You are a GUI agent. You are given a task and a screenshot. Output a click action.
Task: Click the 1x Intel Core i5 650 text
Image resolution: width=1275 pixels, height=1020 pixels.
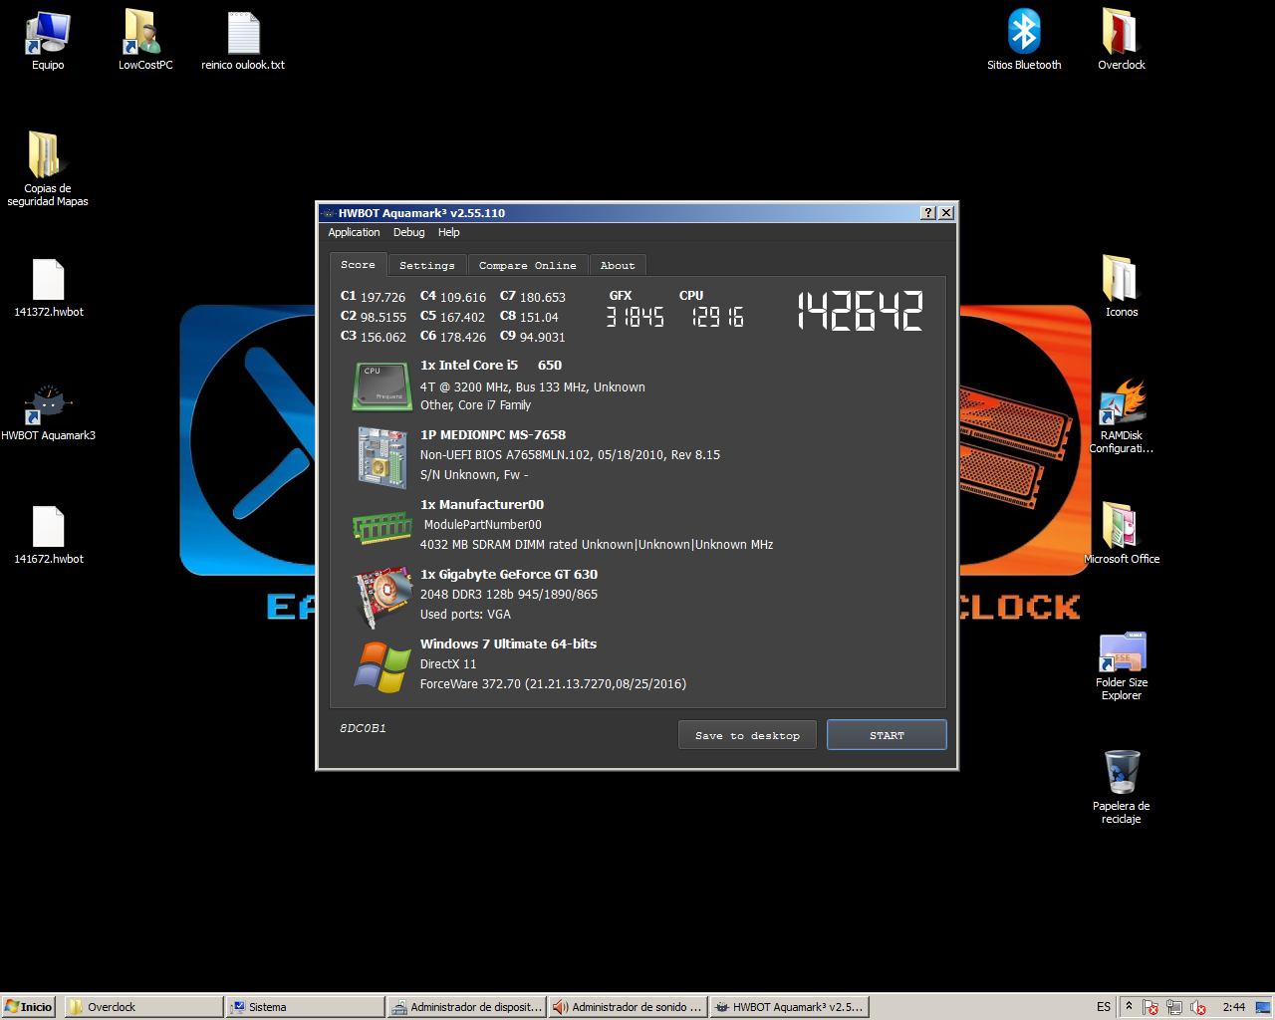491,366
